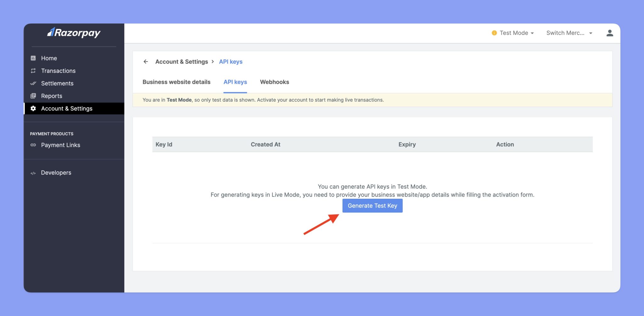Open the user profile icon
This screenshot has height=316, width=644.
[609, 33]
